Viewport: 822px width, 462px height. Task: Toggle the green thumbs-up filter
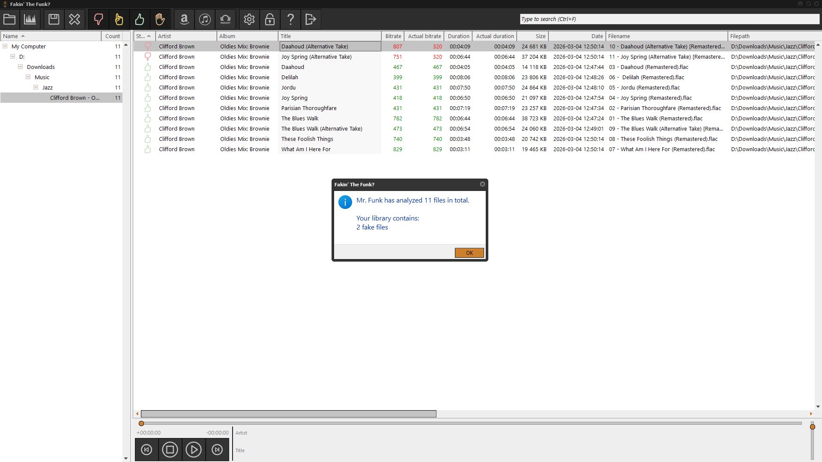tap(139, 19)
